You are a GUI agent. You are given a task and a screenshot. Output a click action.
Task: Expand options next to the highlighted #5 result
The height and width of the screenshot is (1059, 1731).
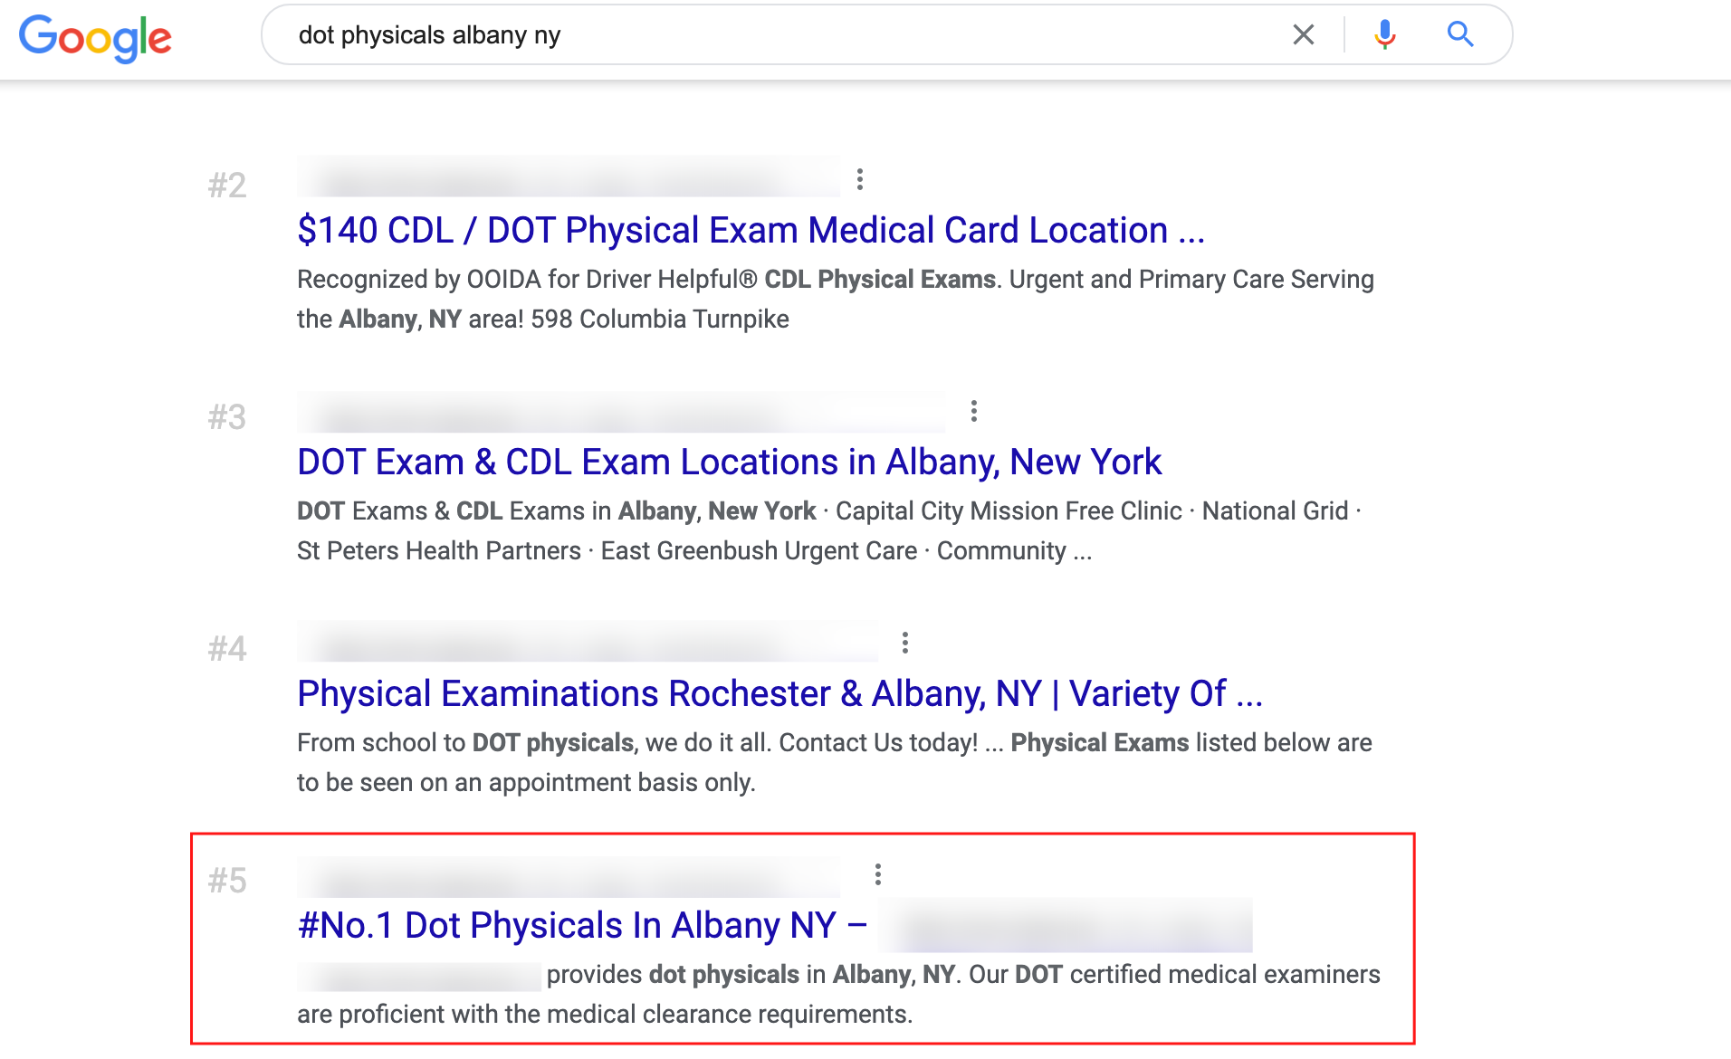(877, 873)
